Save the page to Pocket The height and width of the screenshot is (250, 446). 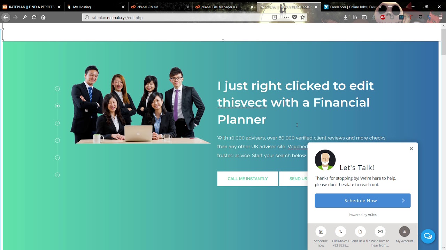[x=294, y=17]
